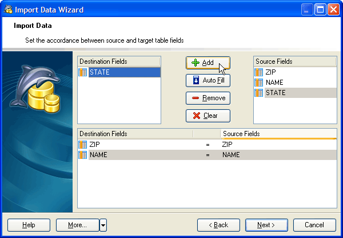Image resolution: width=343 pixels, height=238 pixels.
Task: Open the More... options button
Action: pyautogui.click(x=77, y=225)
